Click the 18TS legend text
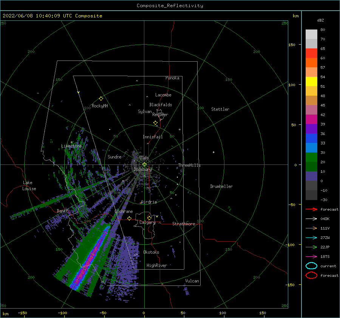This screenshot has width=340, height=318. tap(325, 257)
